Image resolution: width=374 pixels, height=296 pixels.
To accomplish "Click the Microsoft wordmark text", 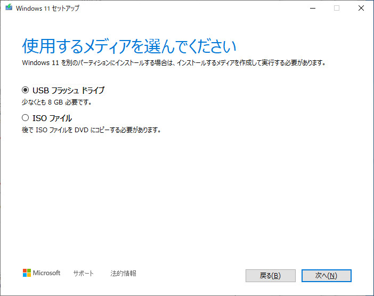I will click(x=47, y=273).
